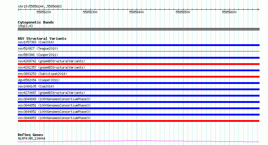Click the blue bar under nsv1057383

coord(139,45)
